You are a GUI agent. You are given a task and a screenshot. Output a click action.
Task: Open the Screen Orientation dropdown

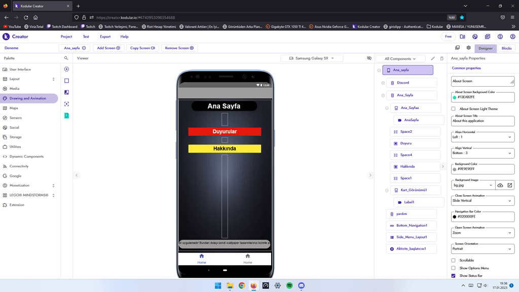482,249
